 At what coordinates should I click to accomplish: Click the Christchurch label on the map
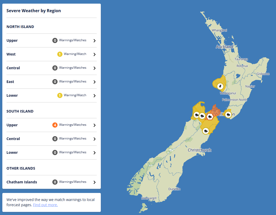pos(199,150)
